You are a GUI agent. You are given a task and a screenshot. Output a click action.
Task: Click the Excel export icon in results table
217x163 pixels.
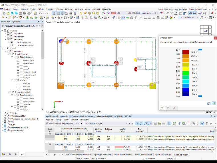[x=174, y=123]
